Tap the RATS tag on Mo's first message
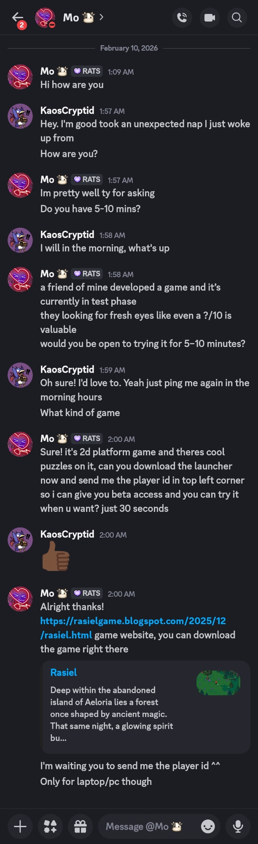The height and width of the screenshot is (844, 258). point(87,71)
